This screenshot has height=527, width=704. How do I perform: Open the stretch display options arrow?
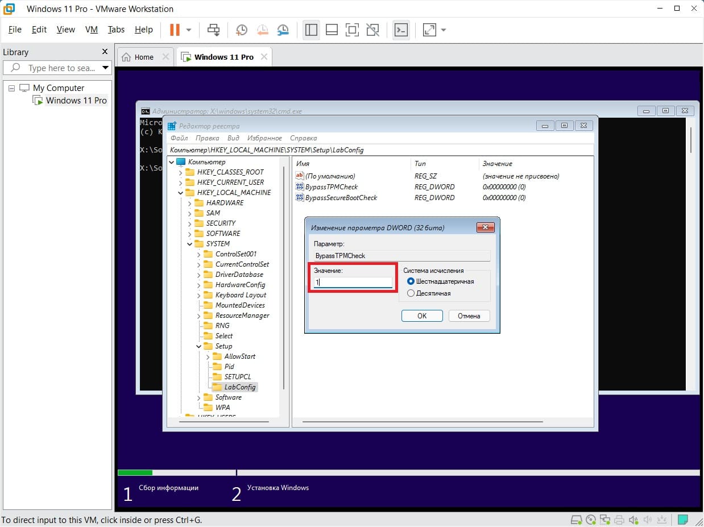pyautogui.click(x=444, y=30)
